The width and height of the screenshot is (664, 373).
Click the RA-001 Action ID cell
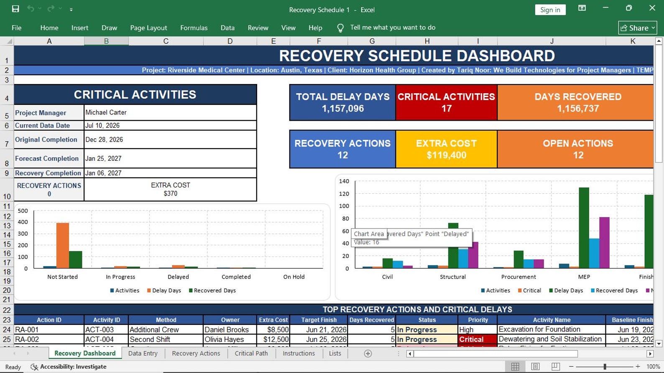pyautogui.click(x=49, y=330)
